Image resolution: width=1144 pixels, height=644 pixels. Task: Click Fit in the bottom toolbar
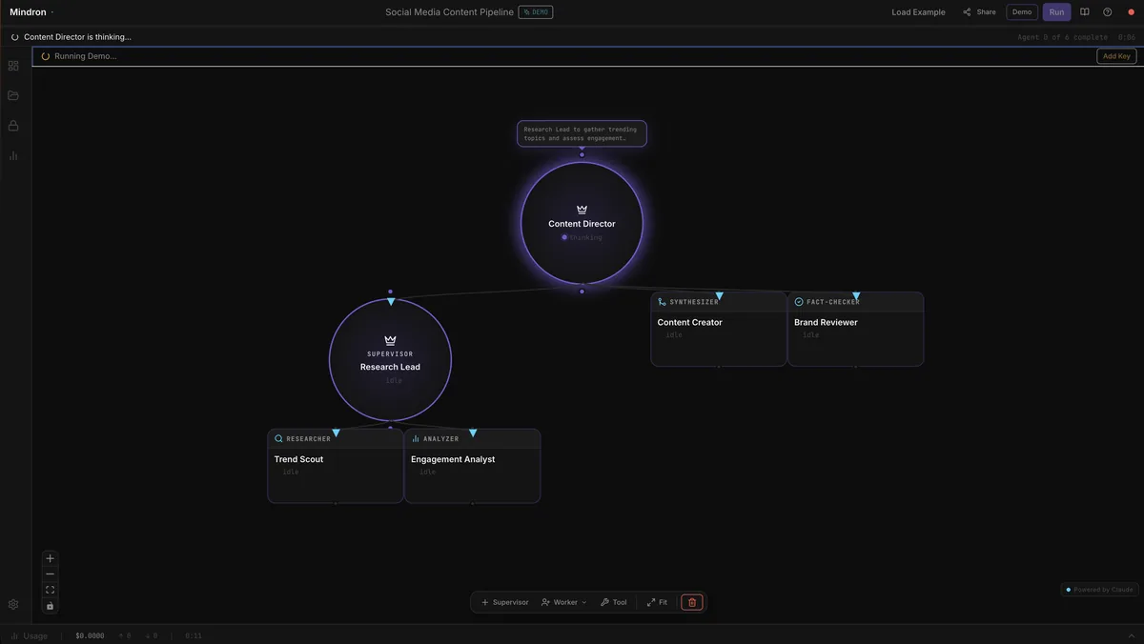[657, 602]
